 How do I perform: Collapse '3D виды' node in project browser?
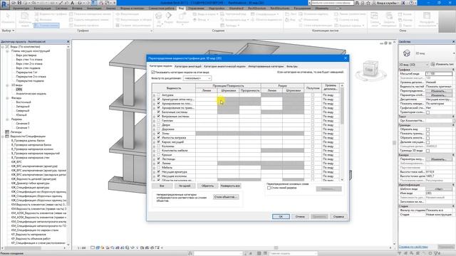(7, 85)
